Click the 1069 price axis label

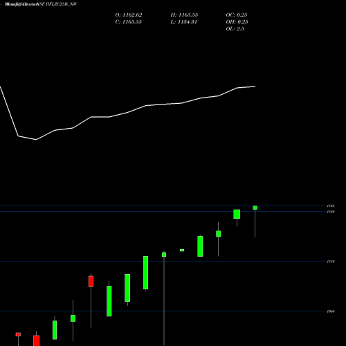[x=331, y=311]
